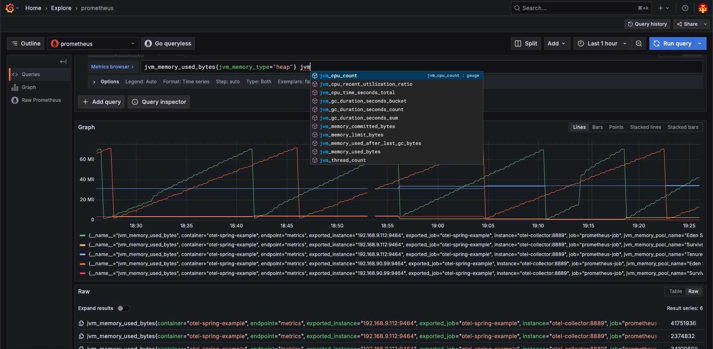Click cube icon beside jvm_cpu_count suggestion

315,76
